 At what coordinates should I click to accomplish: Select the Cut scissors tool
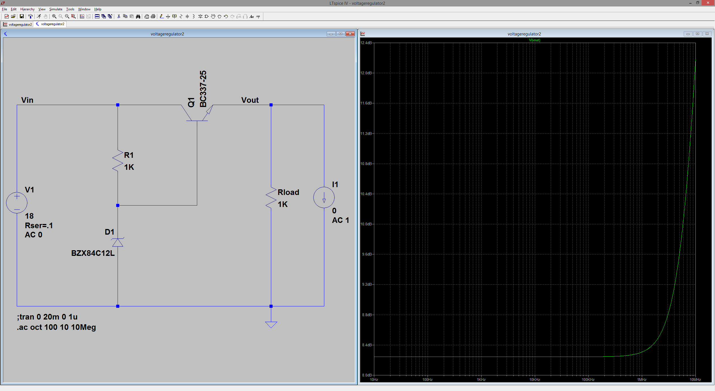point(119,16)
